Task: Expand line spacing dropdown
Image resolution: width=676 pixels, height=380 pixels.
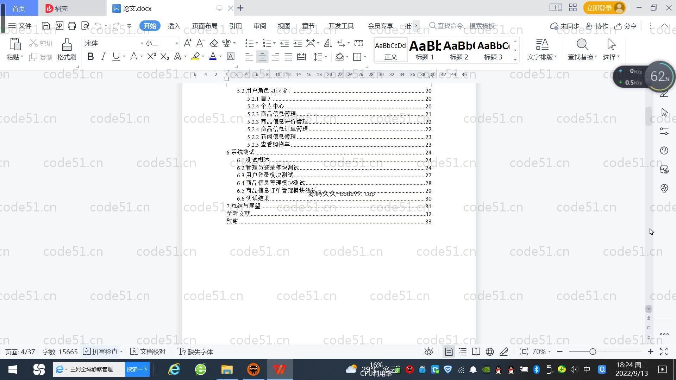Action: [326, 57]
